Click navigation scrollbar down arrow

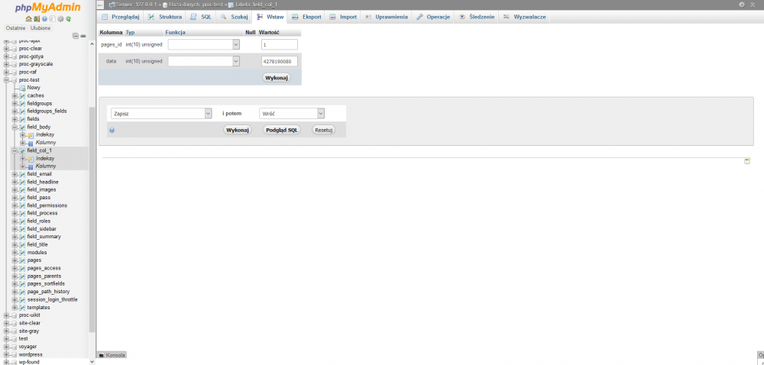point(92,362)
